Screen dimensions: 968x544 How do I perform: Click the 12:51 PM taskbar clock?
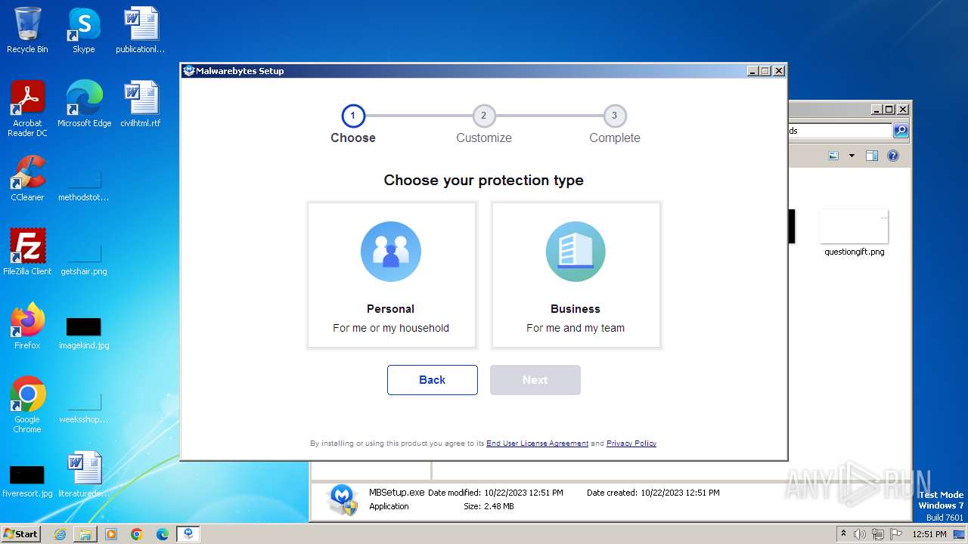click(x=929, y=534)
